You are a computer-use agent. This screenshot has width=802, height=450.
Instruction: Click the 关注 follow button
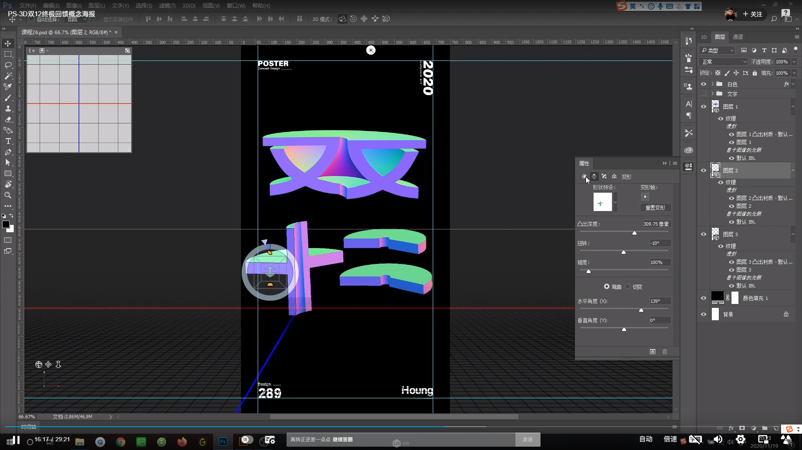[753, 14]
